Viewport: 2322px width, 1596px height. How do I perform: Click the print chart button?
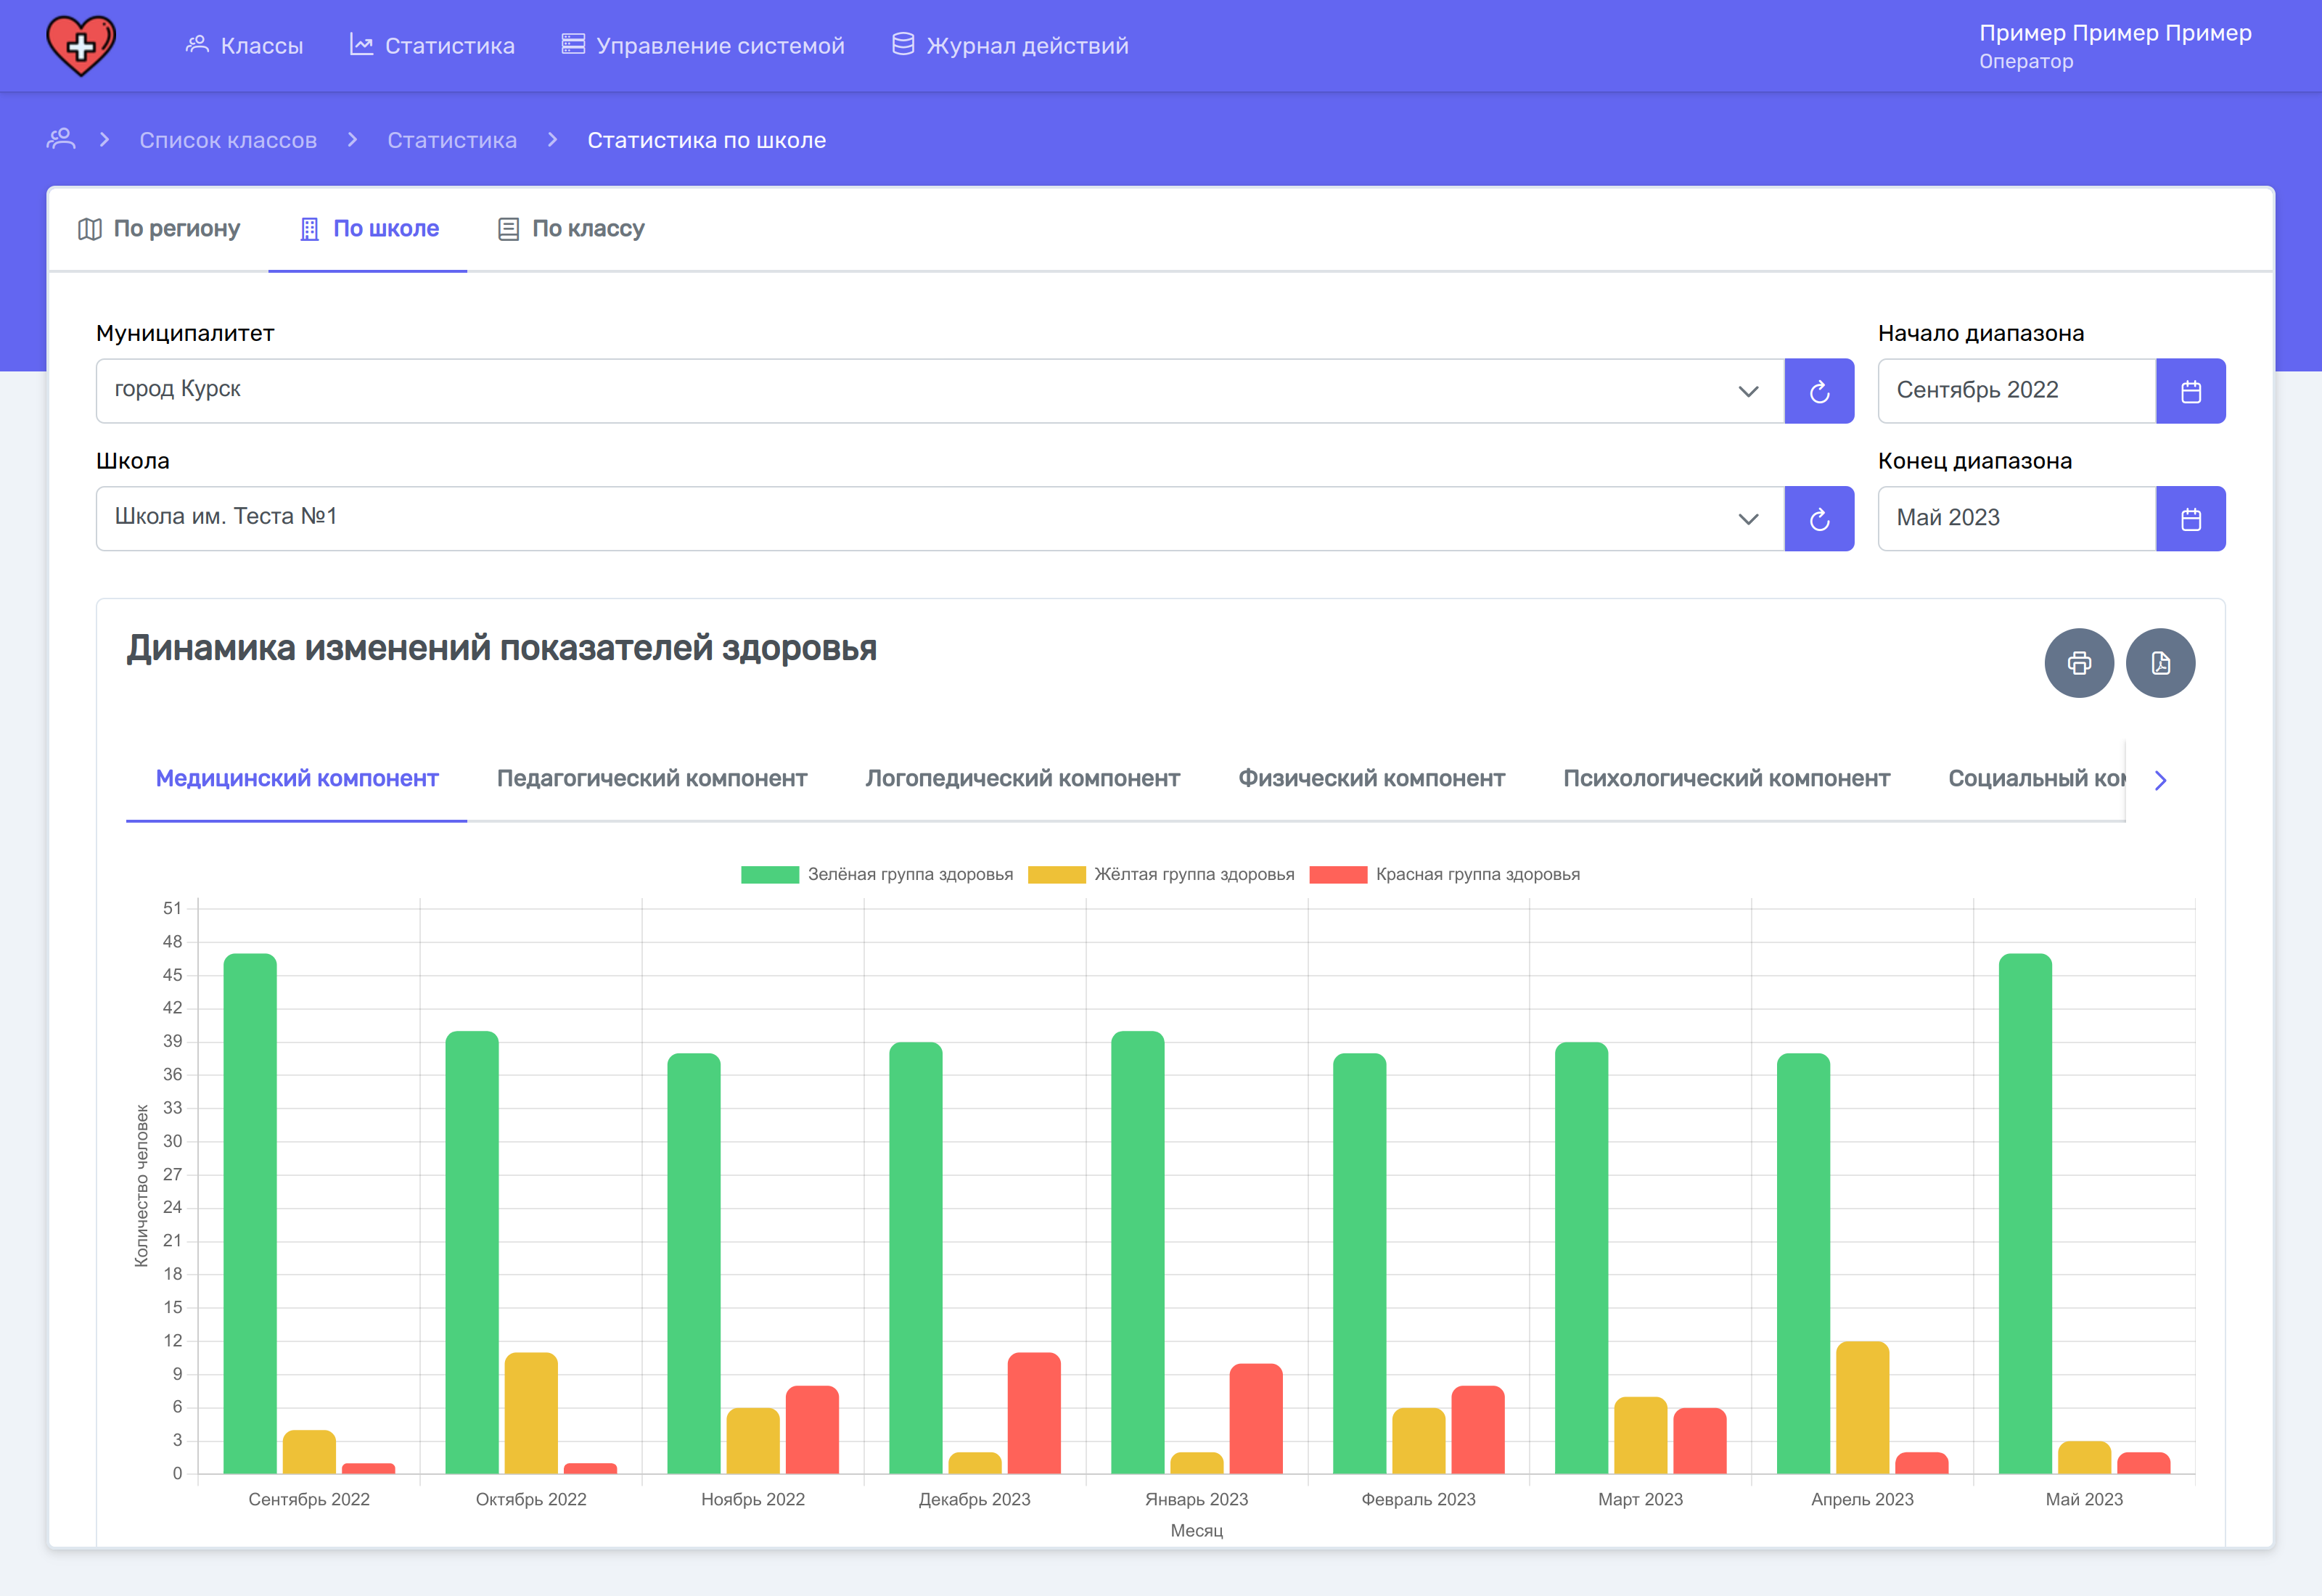2078,663
